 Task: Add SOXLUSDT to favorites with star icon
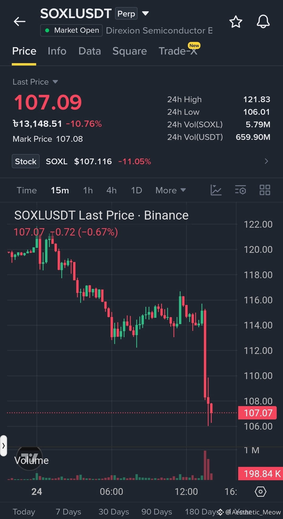pos(236,21)
